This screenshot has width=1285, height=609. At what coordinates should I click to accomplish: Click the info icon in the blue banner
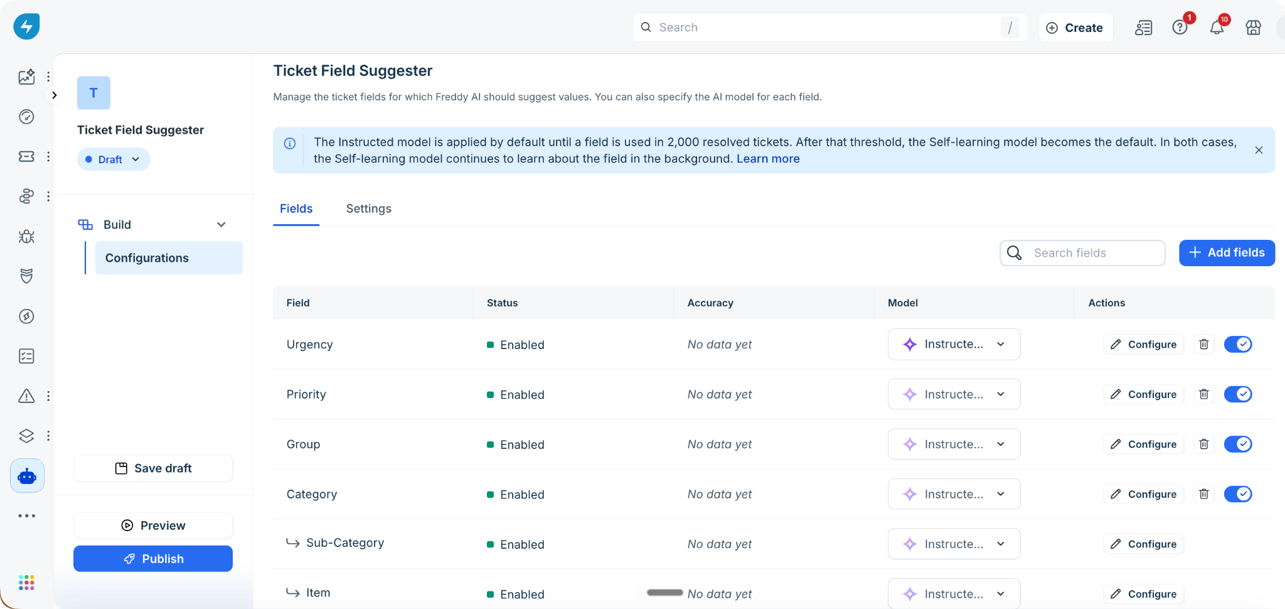[x=290, y=143]
